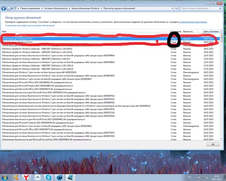
Task: Click the scrollbar up arrow
Action: click(x=221, y=31)
